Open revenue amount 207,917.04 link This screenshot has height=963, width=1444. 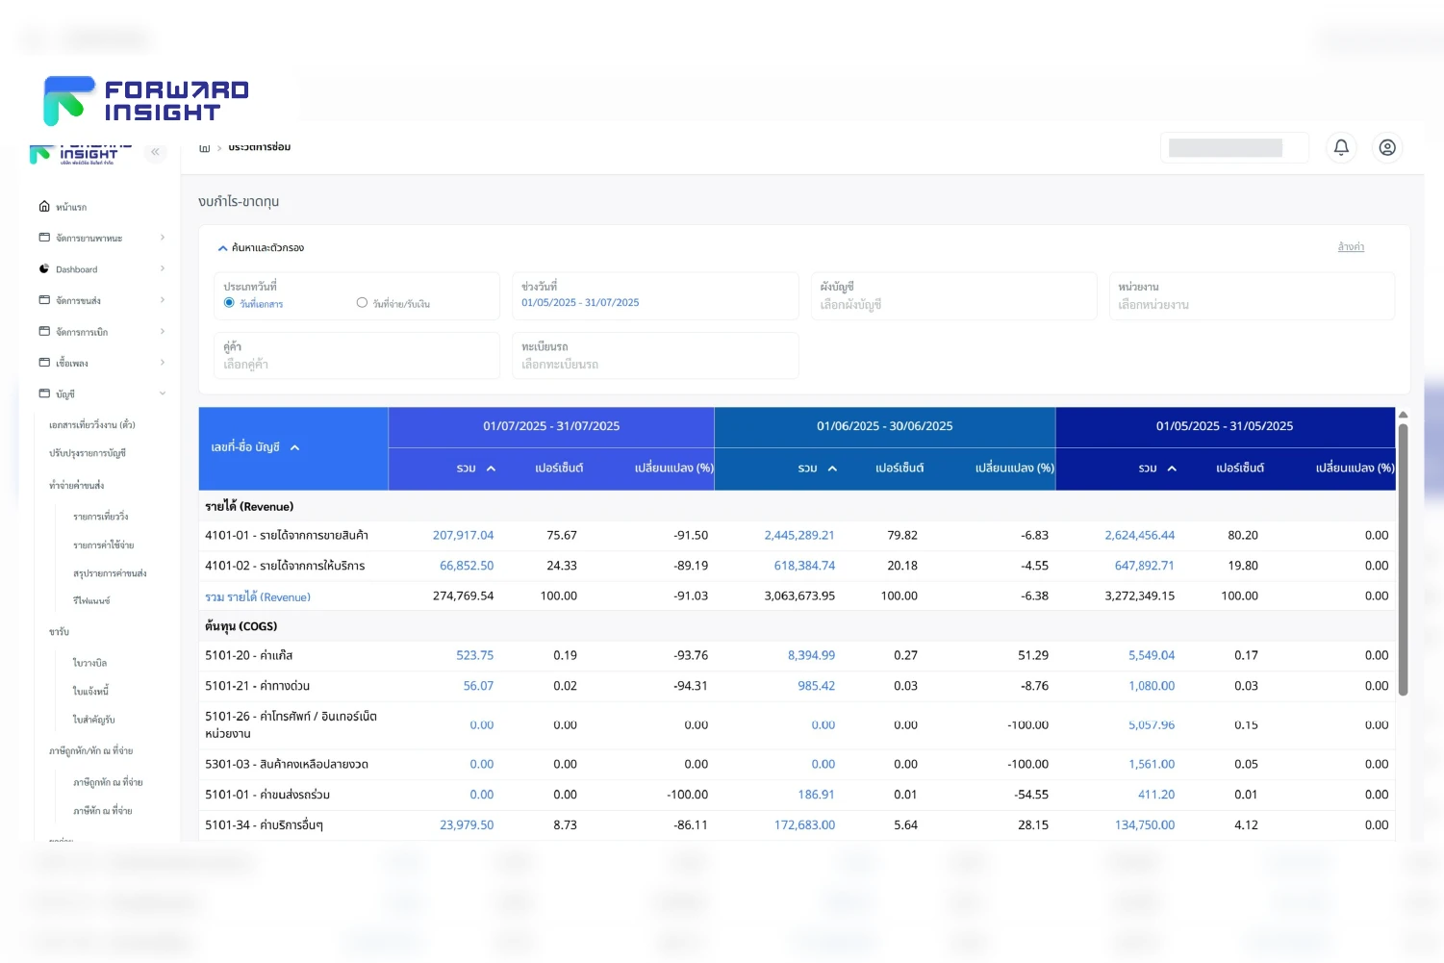(463, 536)
